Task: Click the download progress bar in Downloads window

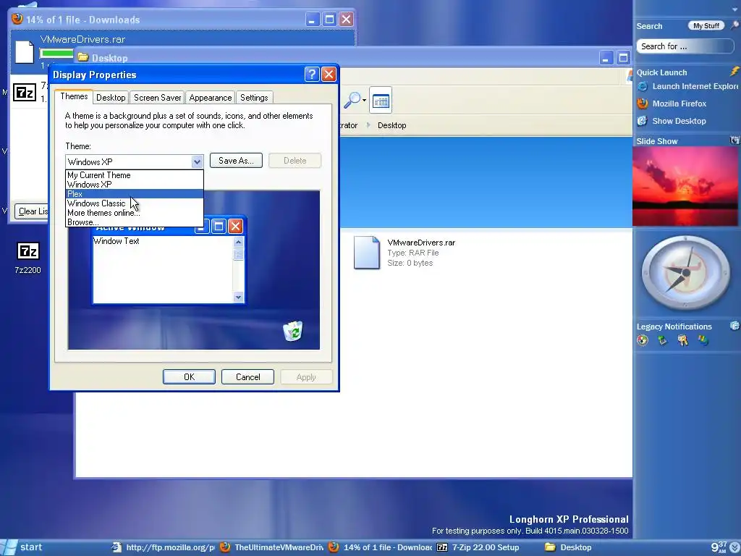Action: tap(56, 53)
